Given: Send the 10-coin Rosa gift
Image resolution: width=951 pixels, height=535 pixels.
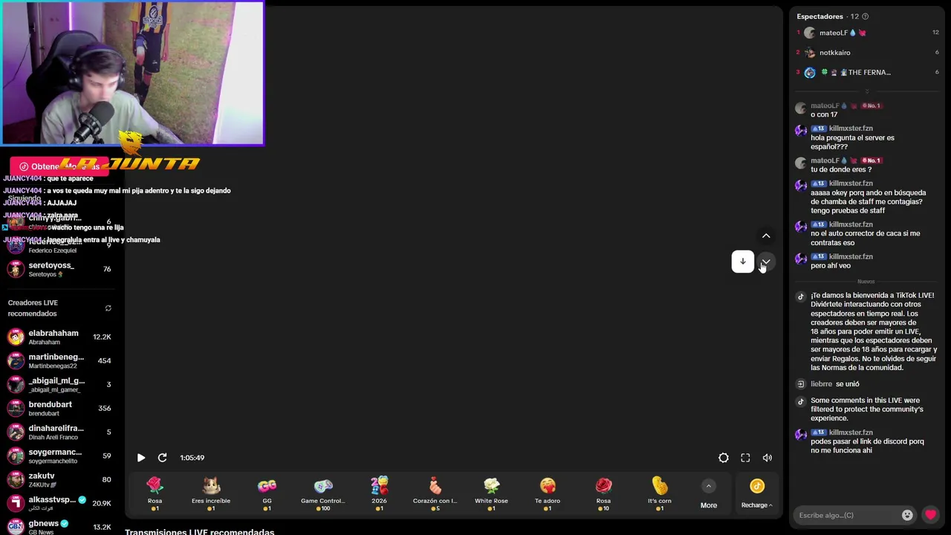Looking at the screenshot, I should click(603, 494).
